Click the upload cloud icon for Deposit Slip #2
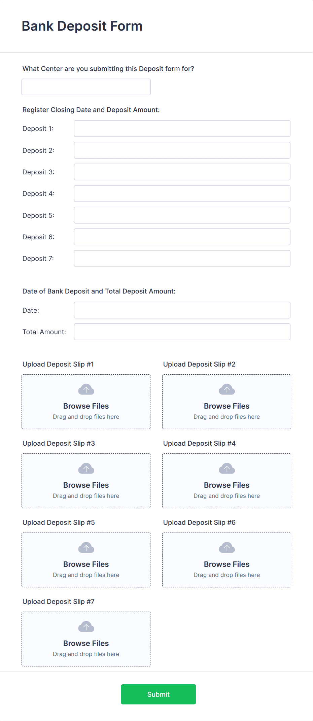The width and height of the screenshot is (313, 721). (x=227, y=389)
